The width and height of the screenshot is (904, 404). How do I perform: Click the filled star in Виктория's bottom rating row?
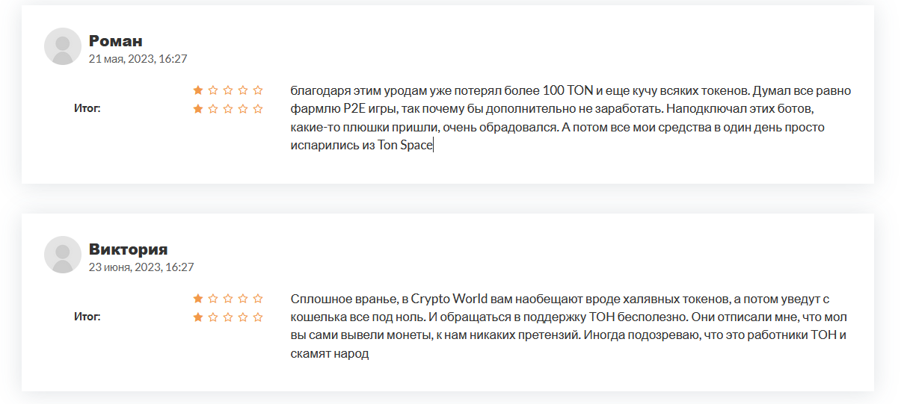198,317
